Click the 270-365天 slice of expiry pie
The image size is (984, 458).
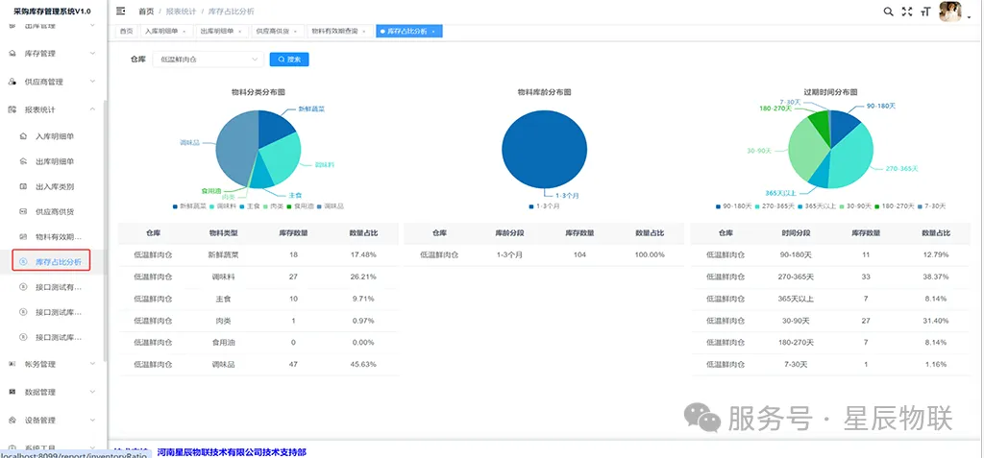point(850,157)
